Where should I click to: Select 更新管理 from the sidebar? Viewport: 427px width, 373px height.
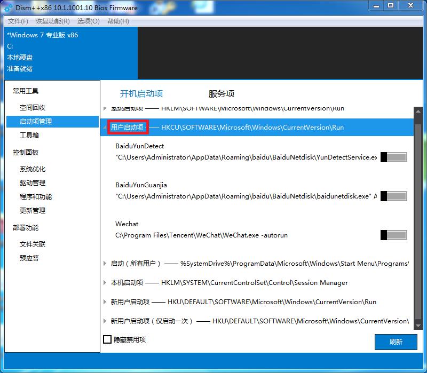[32, 210]
